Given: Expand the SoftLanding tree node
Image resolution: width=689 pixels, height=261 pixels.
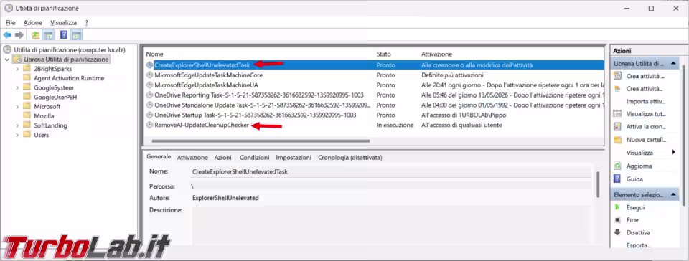Looking at the screenshot, I should pyautogui.click(x=17, y=125).
